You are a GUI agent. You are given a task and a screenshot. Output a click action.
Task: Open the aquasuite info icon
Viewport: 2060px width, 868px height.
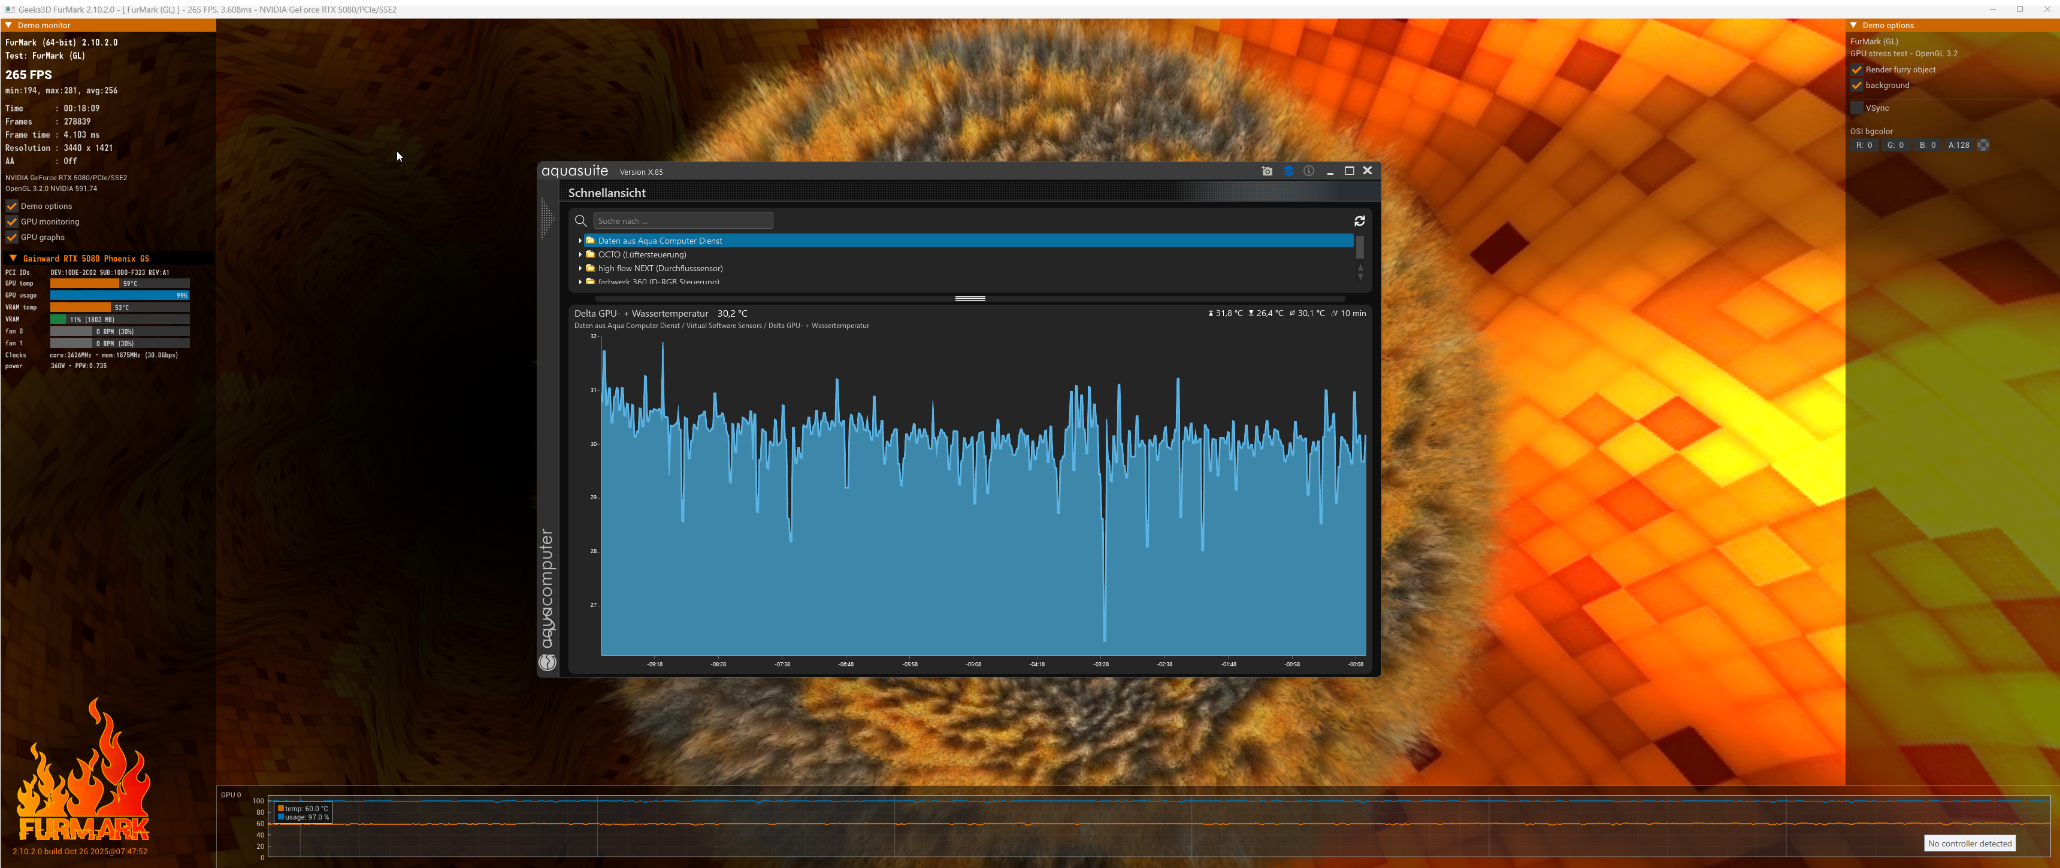coord(1309,171)
